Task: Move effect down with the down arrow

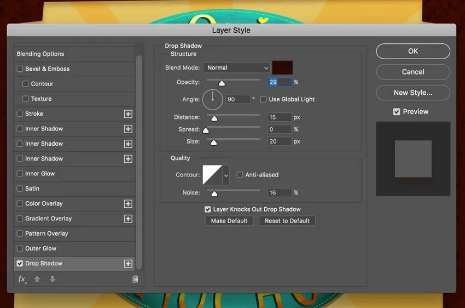Action: [x=53, y=279]
